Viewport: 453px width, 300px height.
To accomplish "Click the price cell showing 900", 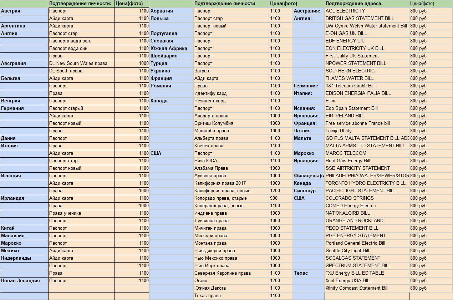I will (281, 198).
